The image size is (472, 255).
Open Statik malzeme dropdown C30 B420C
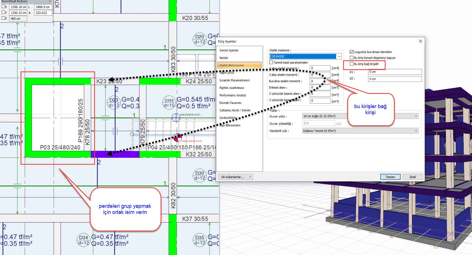[x=305, y=56]
